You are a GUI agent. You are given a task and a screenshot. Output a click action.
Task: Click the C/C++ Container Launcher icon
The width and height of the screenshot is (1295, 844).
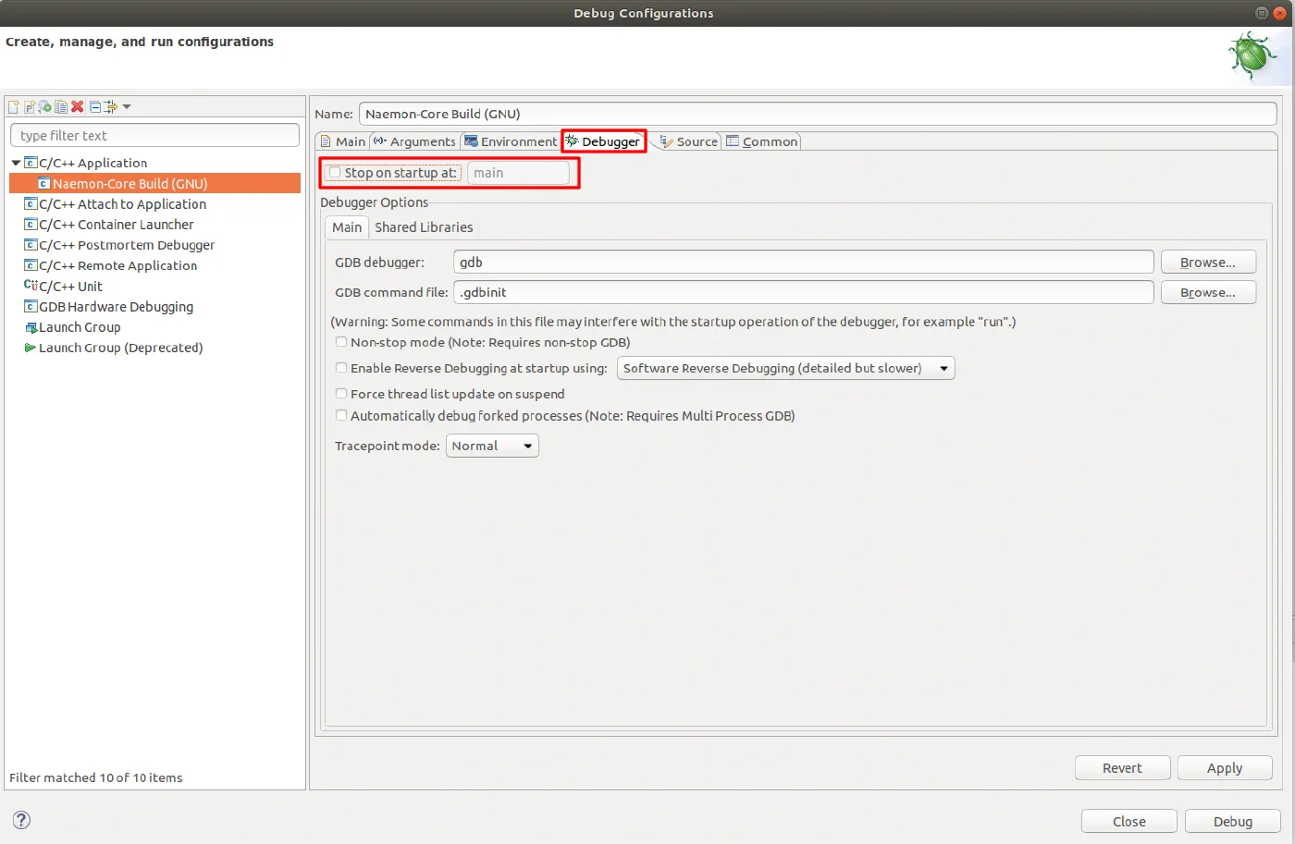[x=31, y=225]
